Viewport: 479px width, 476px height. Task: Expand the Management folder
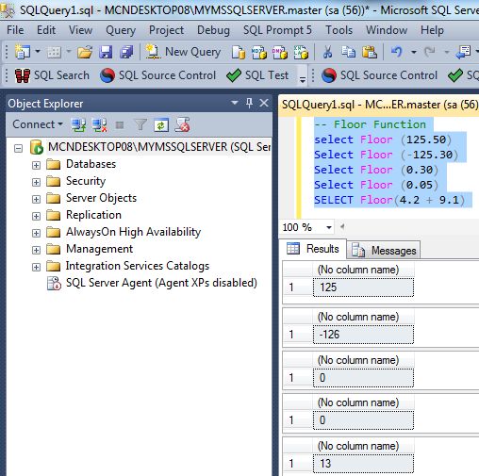pos(36,250)
